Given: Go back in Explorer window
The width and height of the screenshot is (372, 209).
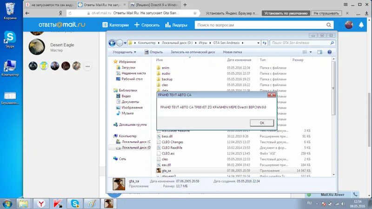Looking at the screenshot, I should click(x=112, y=43).
